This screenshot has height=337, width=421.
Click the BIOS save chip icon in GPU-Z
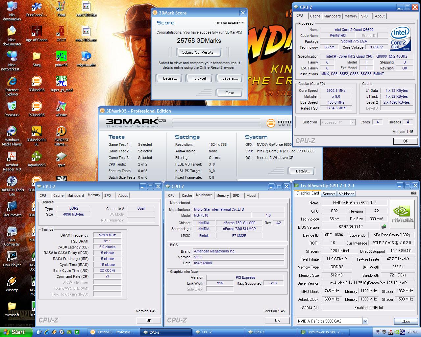pos(384,227)
